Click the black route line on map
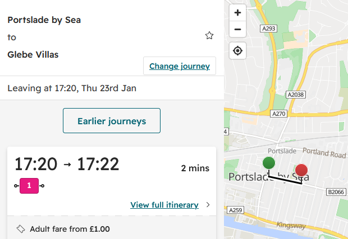Screen dimensions: 348x239 285,180
